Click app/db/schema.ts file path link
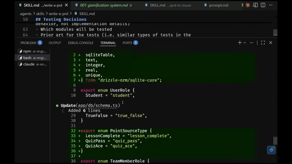Image resolution: width=292 pixels, height=164 pixels. 98,105
